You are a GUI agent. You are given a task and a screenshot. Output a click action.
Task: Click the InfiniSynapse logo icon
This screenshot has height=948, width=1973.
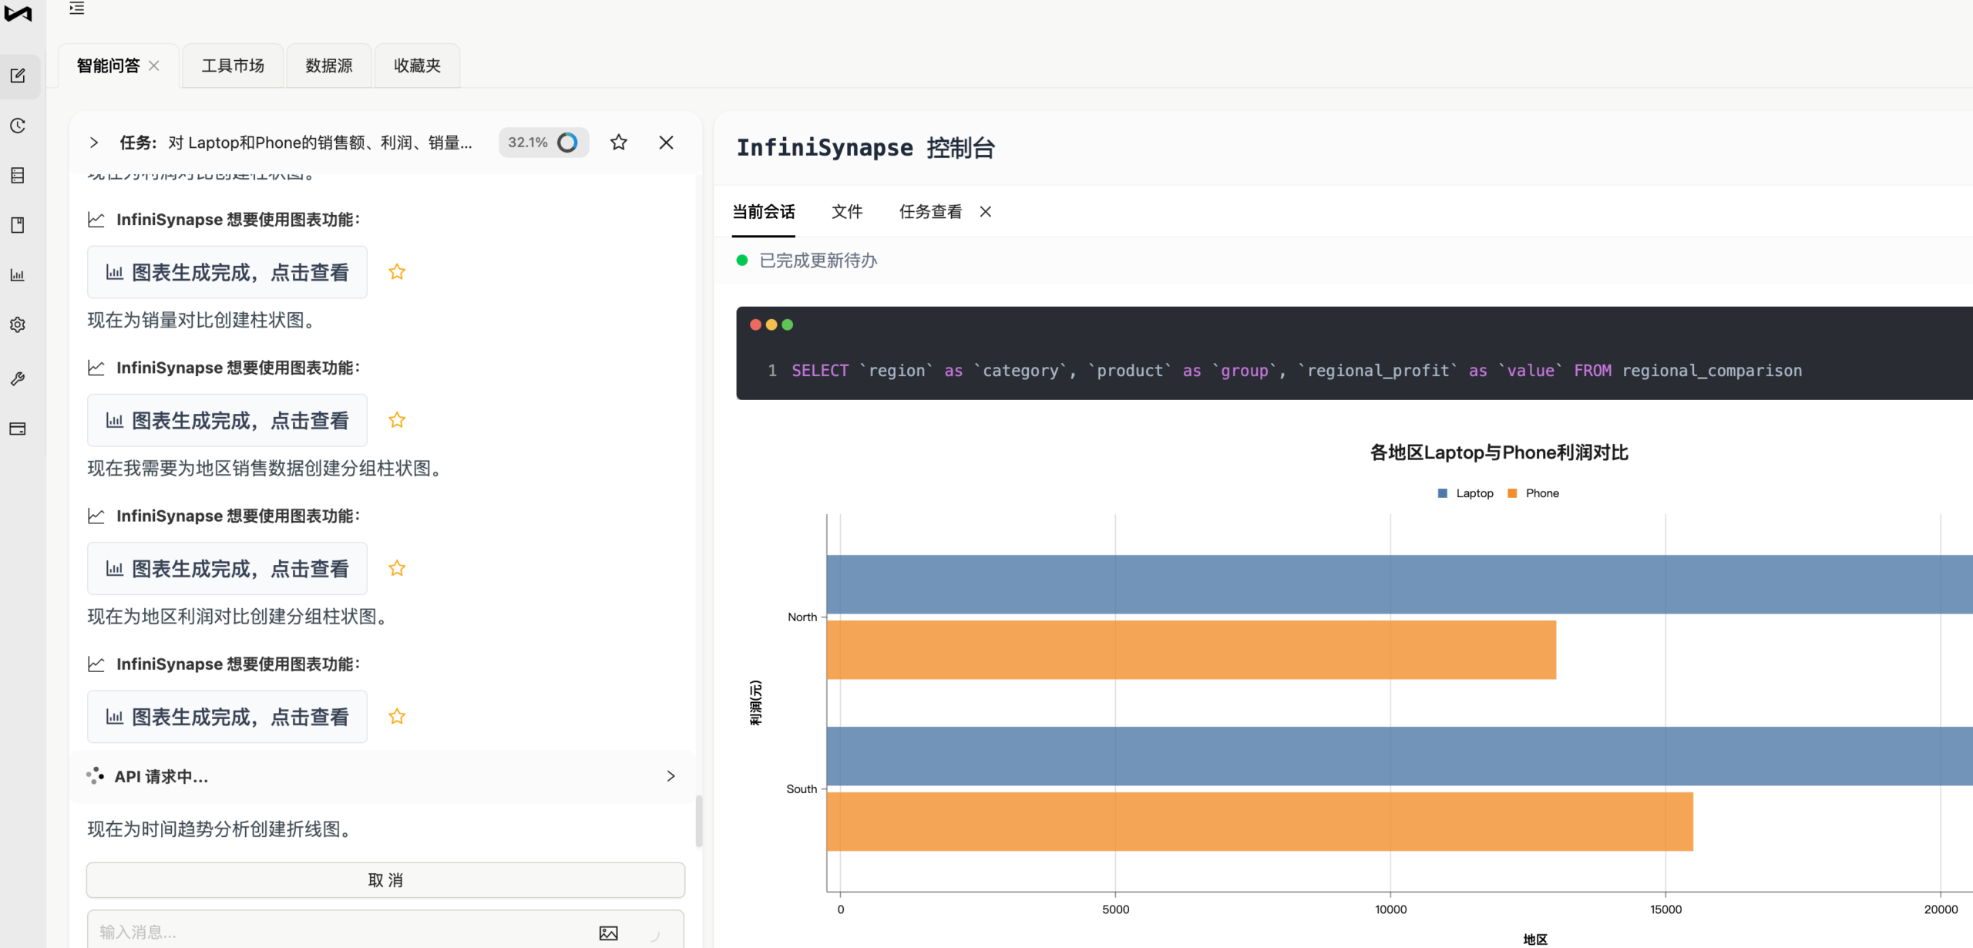18,14
